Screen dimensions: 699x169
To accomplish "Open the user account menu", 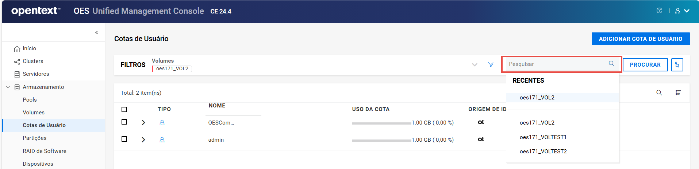I will click(682, 11).
